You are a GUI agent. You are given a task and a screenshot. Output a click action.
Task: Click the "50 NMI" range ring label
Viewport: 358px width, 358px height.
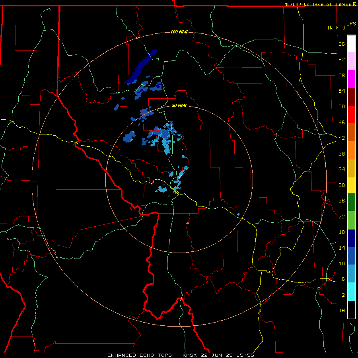pyautogui.click(x=179, y=105)
